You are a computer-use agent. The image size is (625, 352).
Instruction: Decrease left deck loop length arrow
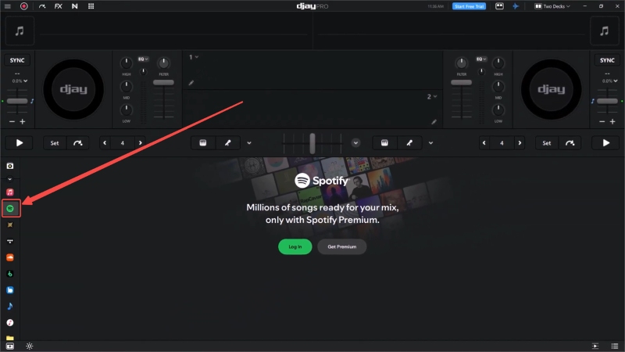[x=105, y=143]
